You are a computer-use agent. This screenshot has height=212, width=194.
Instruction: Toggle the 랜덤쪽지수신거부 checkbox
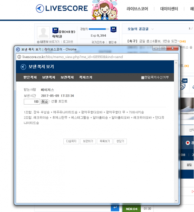click(x=143, y=78)
